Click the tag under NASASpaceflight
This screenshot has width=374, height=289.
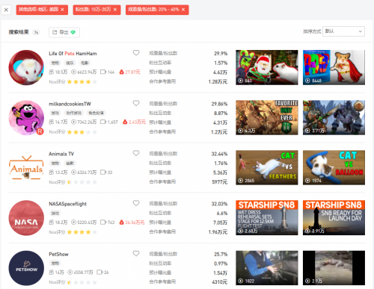click(x=55, y=214)
